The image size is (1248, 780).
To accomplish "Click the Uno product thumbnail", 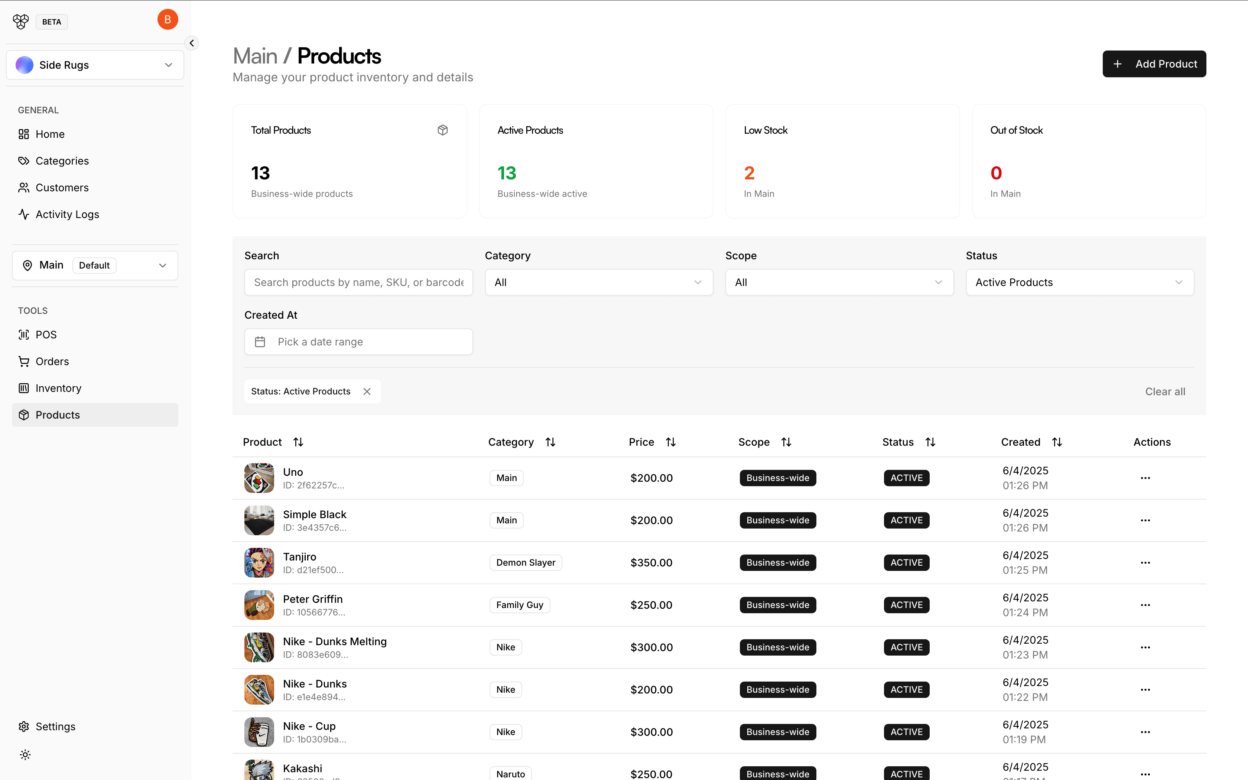I will coord(259,478).
